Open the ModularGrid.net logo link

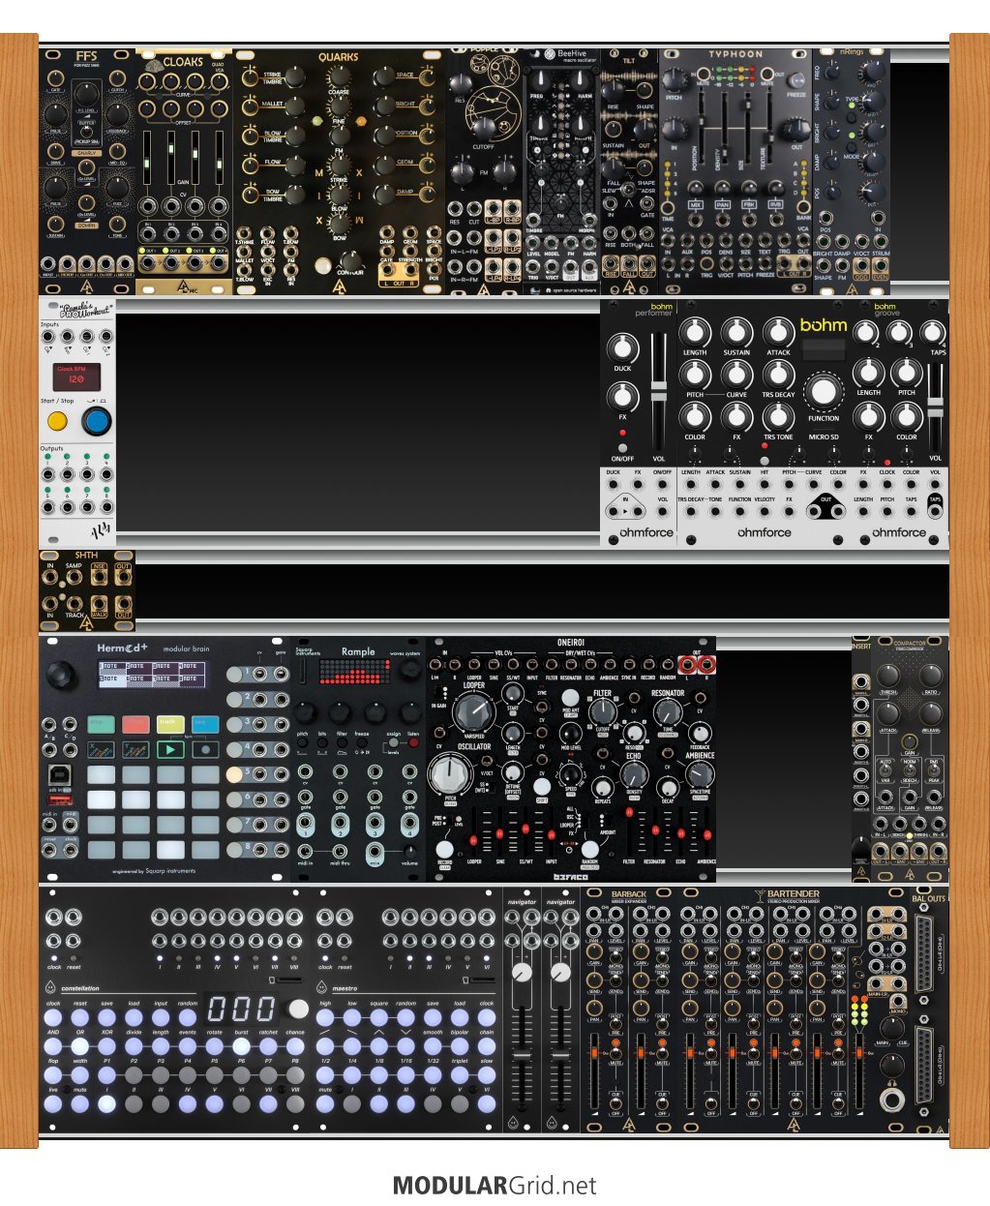495,1186
